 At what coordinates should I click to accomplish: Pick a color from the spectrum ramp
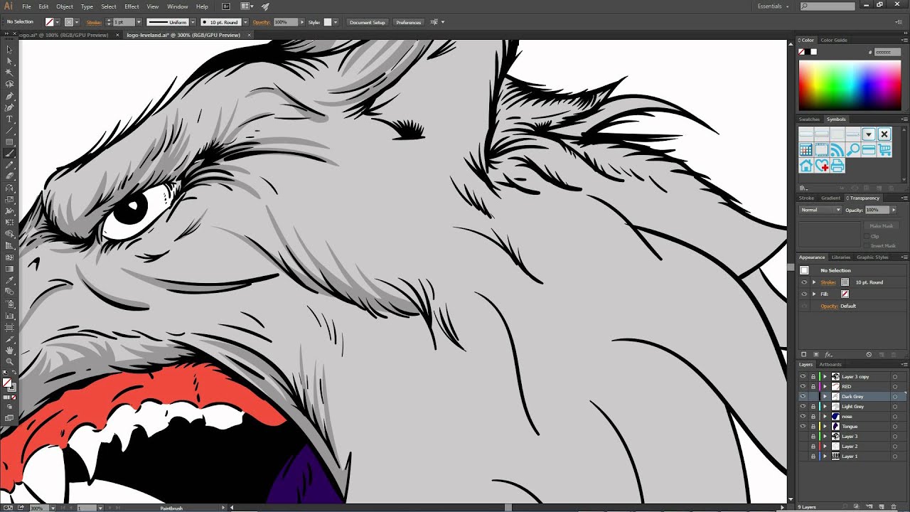(x=850, y=85)
